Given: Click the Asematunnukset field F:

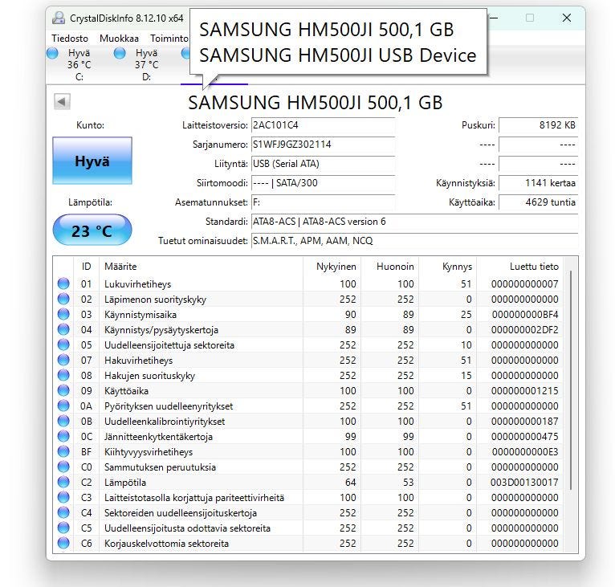Looking at the screenshot, I should click(323, 202).
